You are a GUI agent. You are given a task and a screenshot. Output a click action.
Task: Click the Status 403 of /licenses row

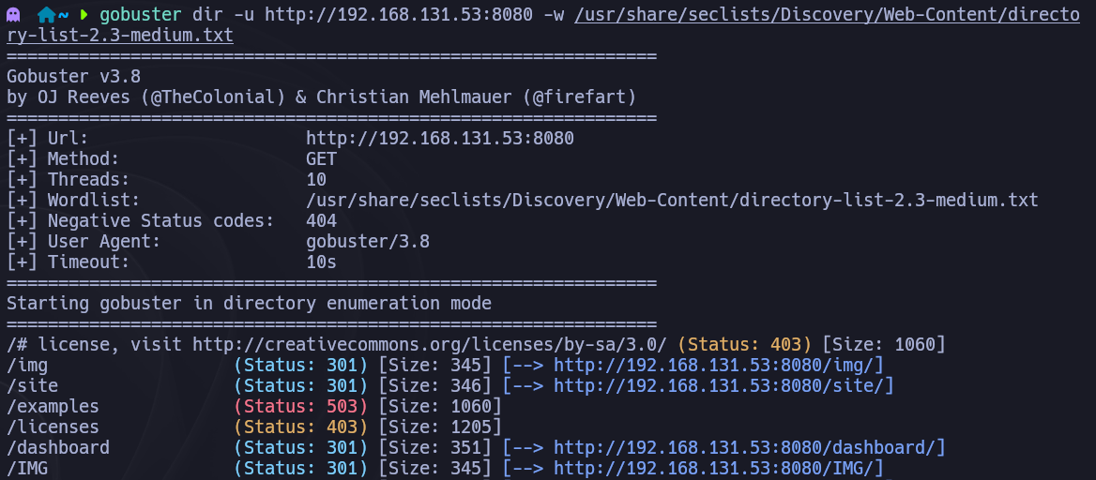(x=300, y=427)
